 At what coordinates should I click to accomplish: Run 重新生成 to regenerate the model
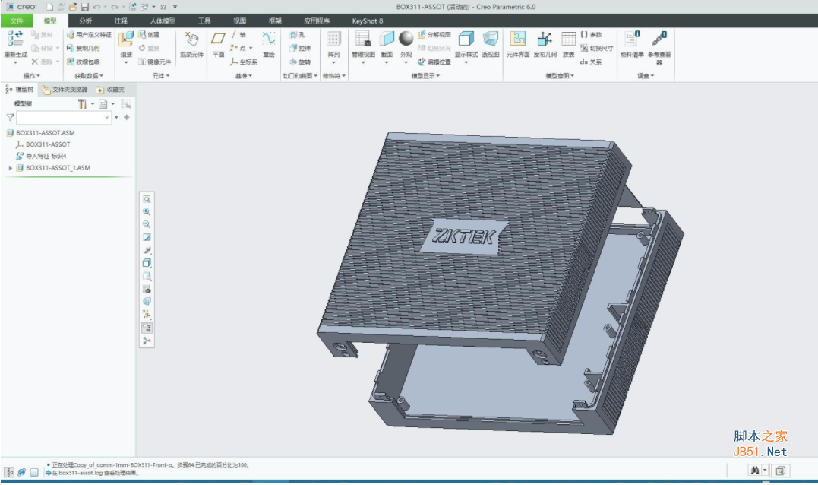tap(15, 43)
